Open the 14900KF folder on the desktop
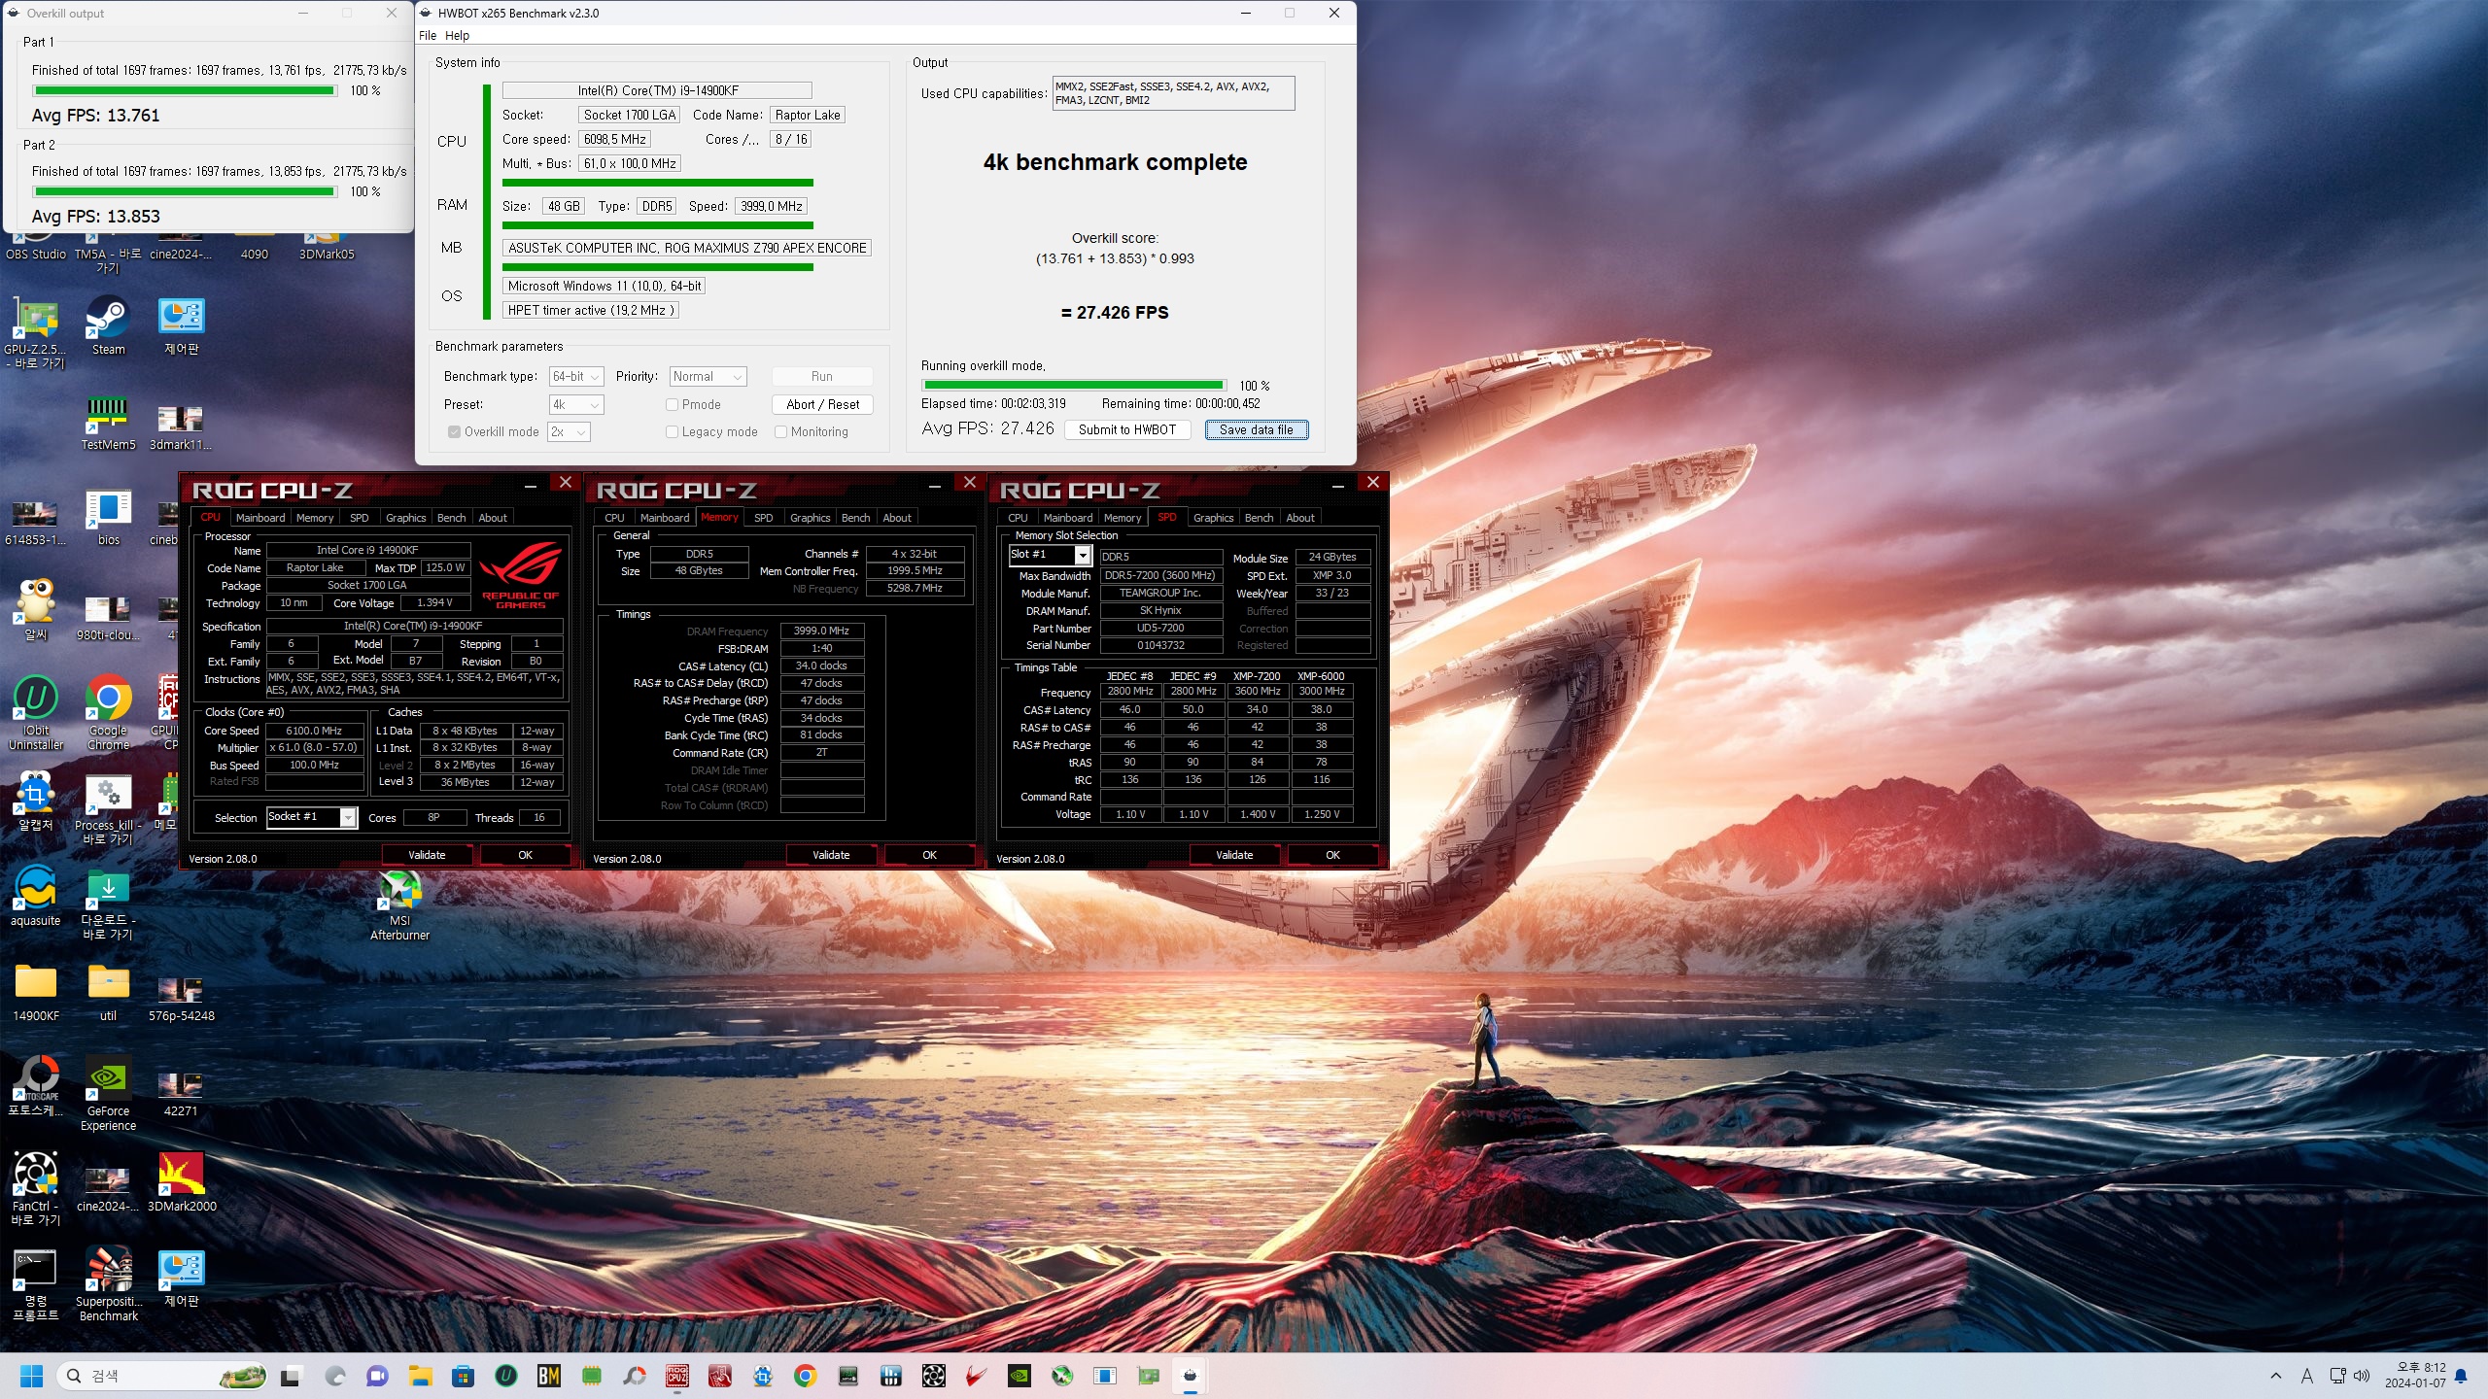This screenshot has height=1399, width=2488. pos(36,992)
